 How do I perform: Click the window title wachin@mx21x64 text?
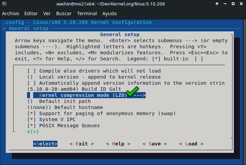click(110, 4)
